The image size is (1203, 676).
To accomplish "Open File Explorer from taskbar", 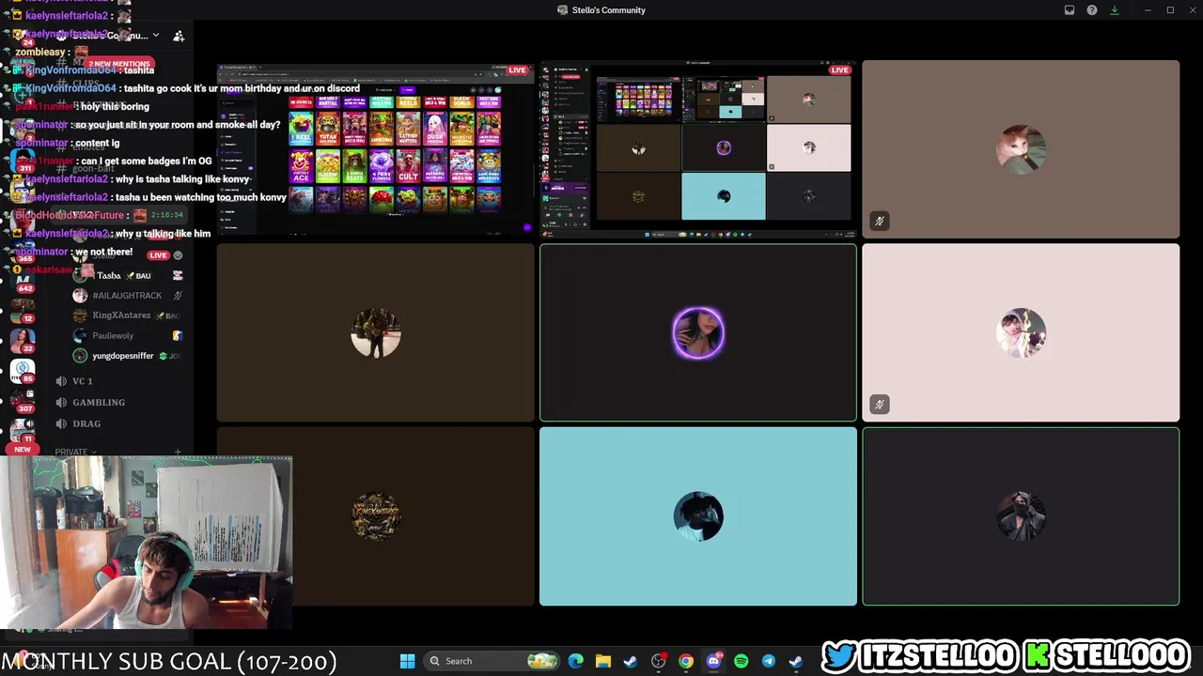I will (603, 661).
